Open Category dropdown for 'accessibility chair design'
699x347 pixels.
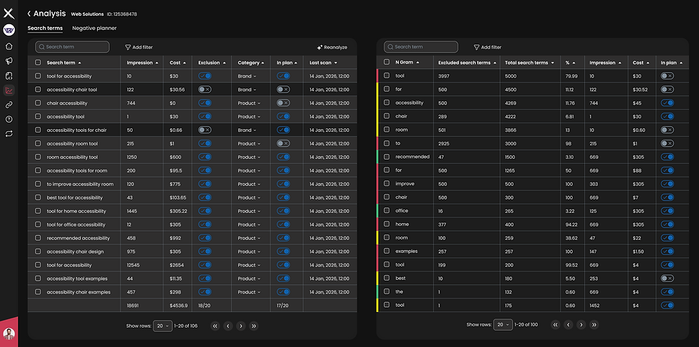tap(249, 252)
